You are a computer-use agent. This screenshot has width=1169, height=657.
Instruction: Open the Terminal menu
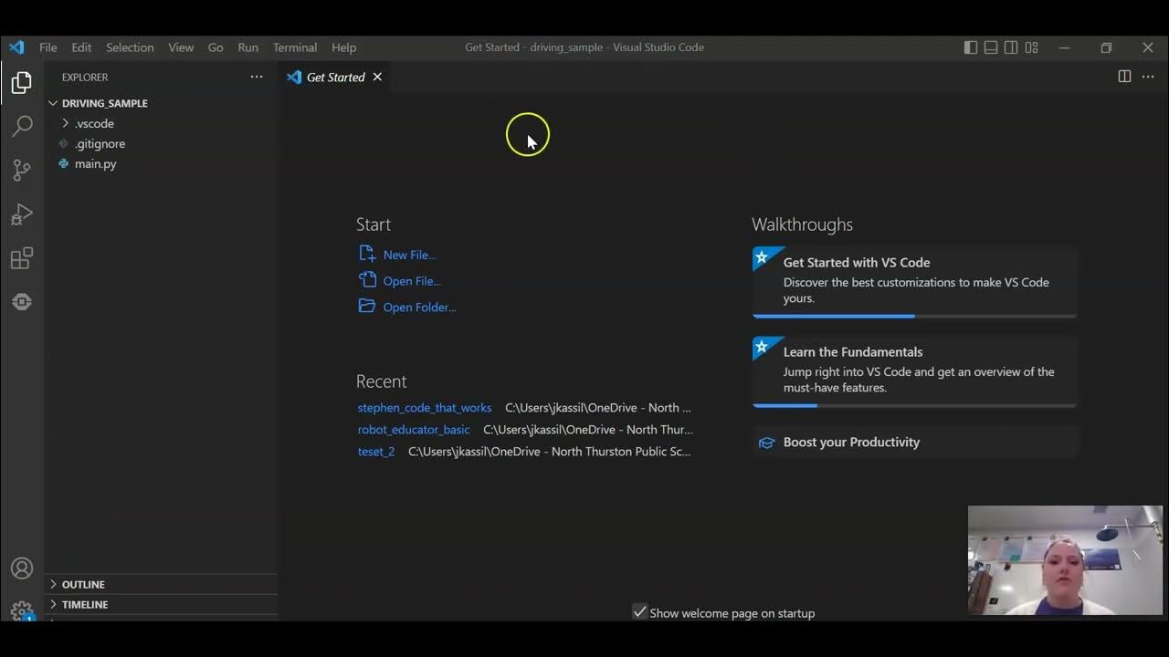pos(295,47)
